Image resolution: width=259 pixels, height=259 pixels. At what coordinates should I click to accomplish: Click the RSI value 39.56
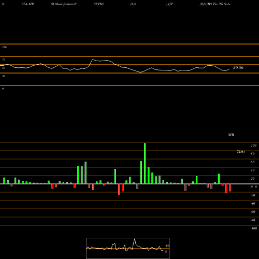(x=238, y=68)
